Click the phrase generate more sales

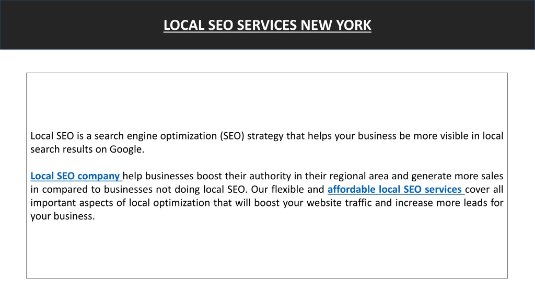click(457, 176)
